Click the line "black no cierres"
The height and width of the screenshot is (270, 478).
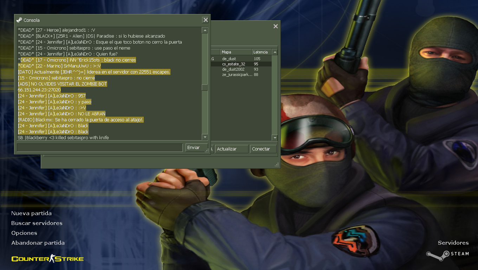click(77, 60)
